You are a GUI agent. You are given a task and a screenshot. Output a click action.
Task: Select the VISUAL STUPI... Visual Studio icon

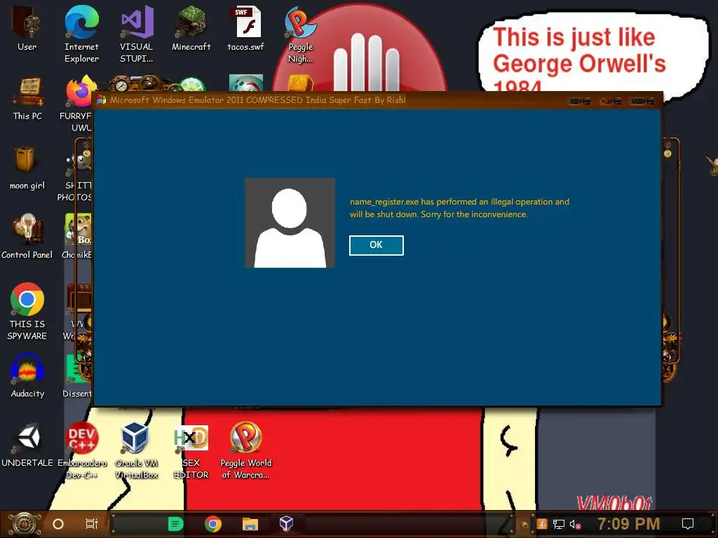[137, 34]
